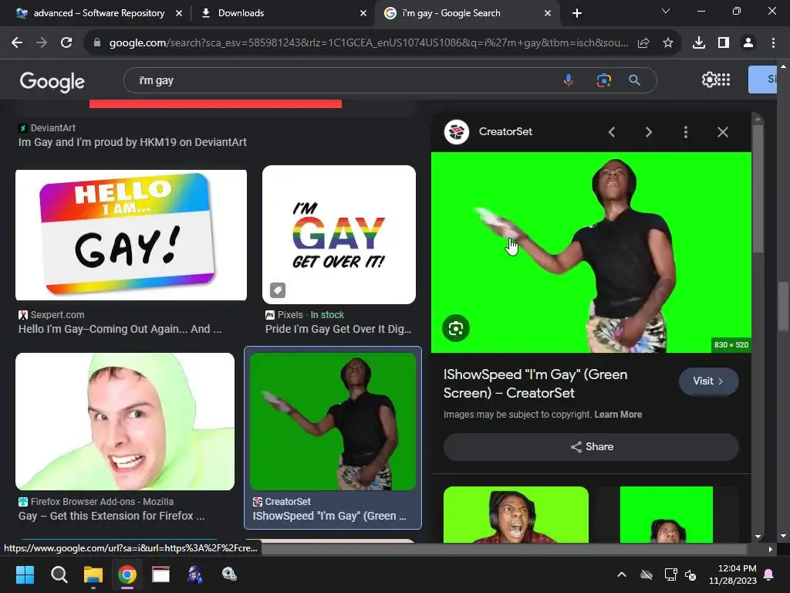
Task: Open the IShowSpeed Green Screen – CreatorSet title
Action: pos(535,384)
